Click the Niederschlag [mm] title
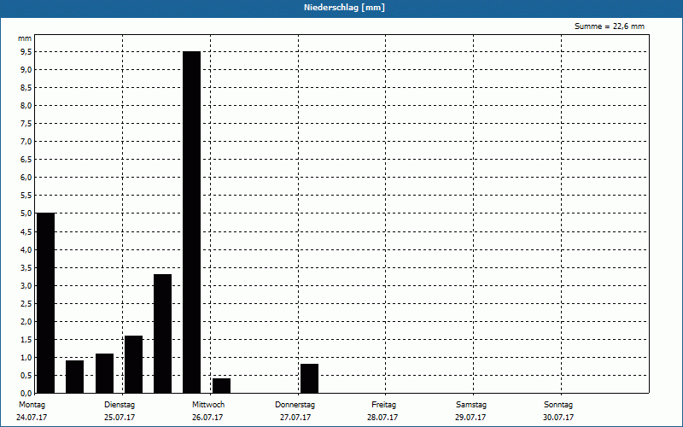Viewport: 683px width, 427px height. [344, 8]
